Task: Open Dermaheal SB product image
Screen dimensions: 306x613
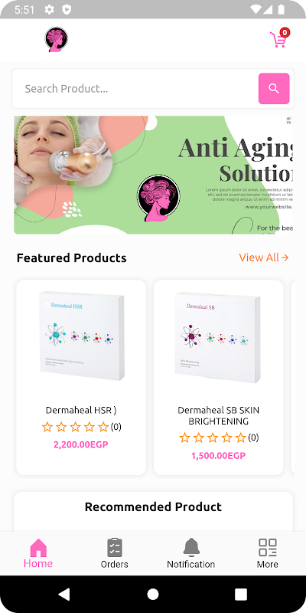Action: click(217, 338)
